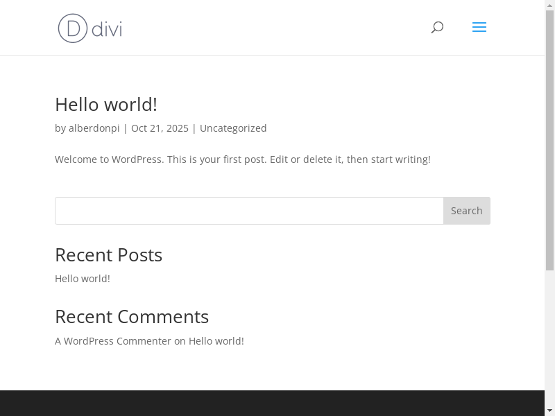
Task: Click the Oct 21, 2025 post date
Action: [x=160, y=128]
